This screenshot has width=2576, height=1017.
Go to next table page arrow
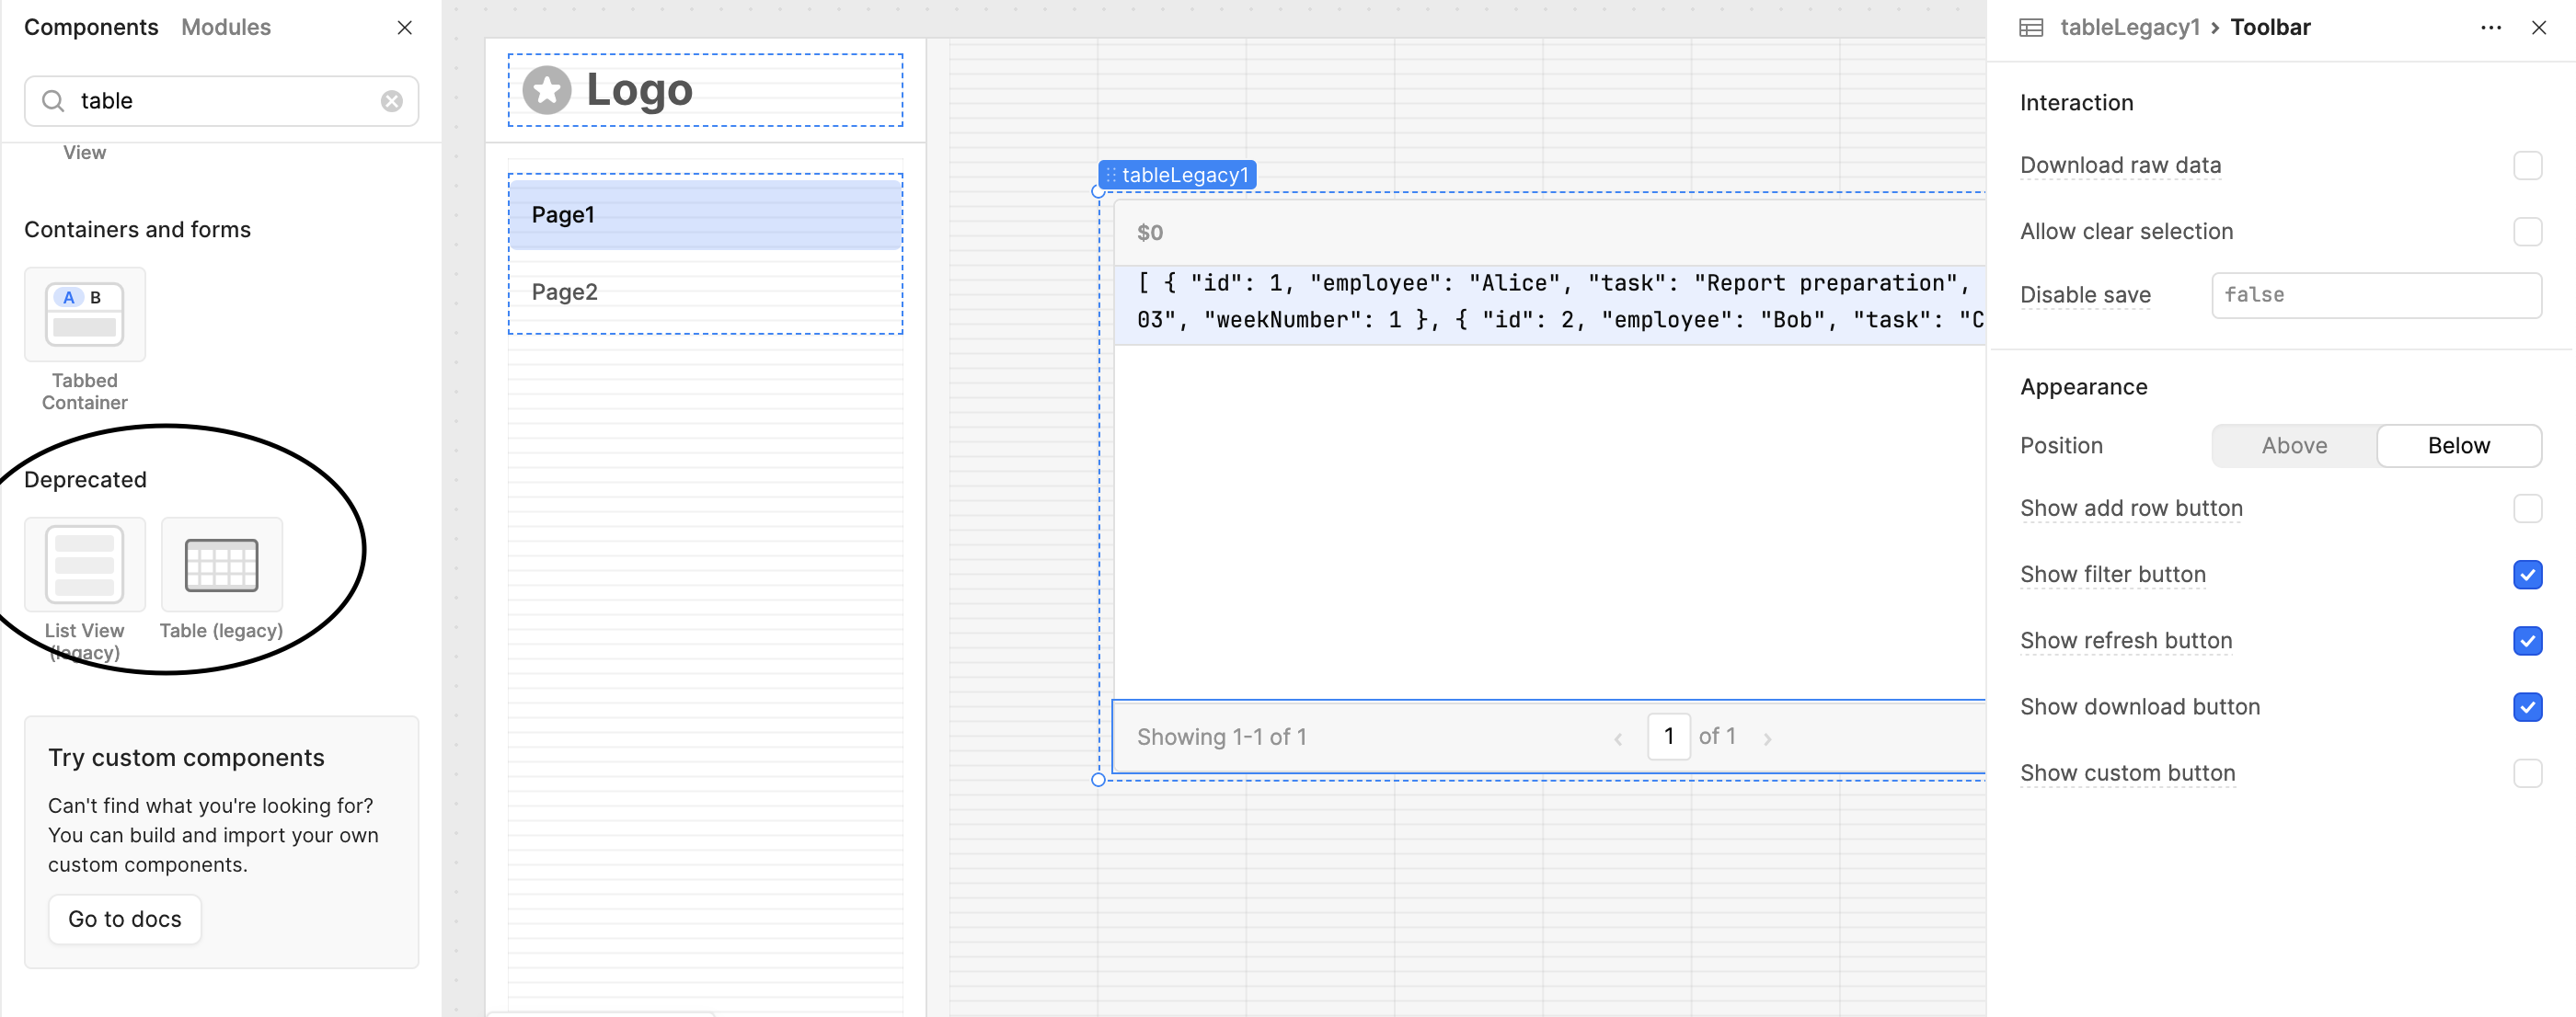pos(1767,738)
